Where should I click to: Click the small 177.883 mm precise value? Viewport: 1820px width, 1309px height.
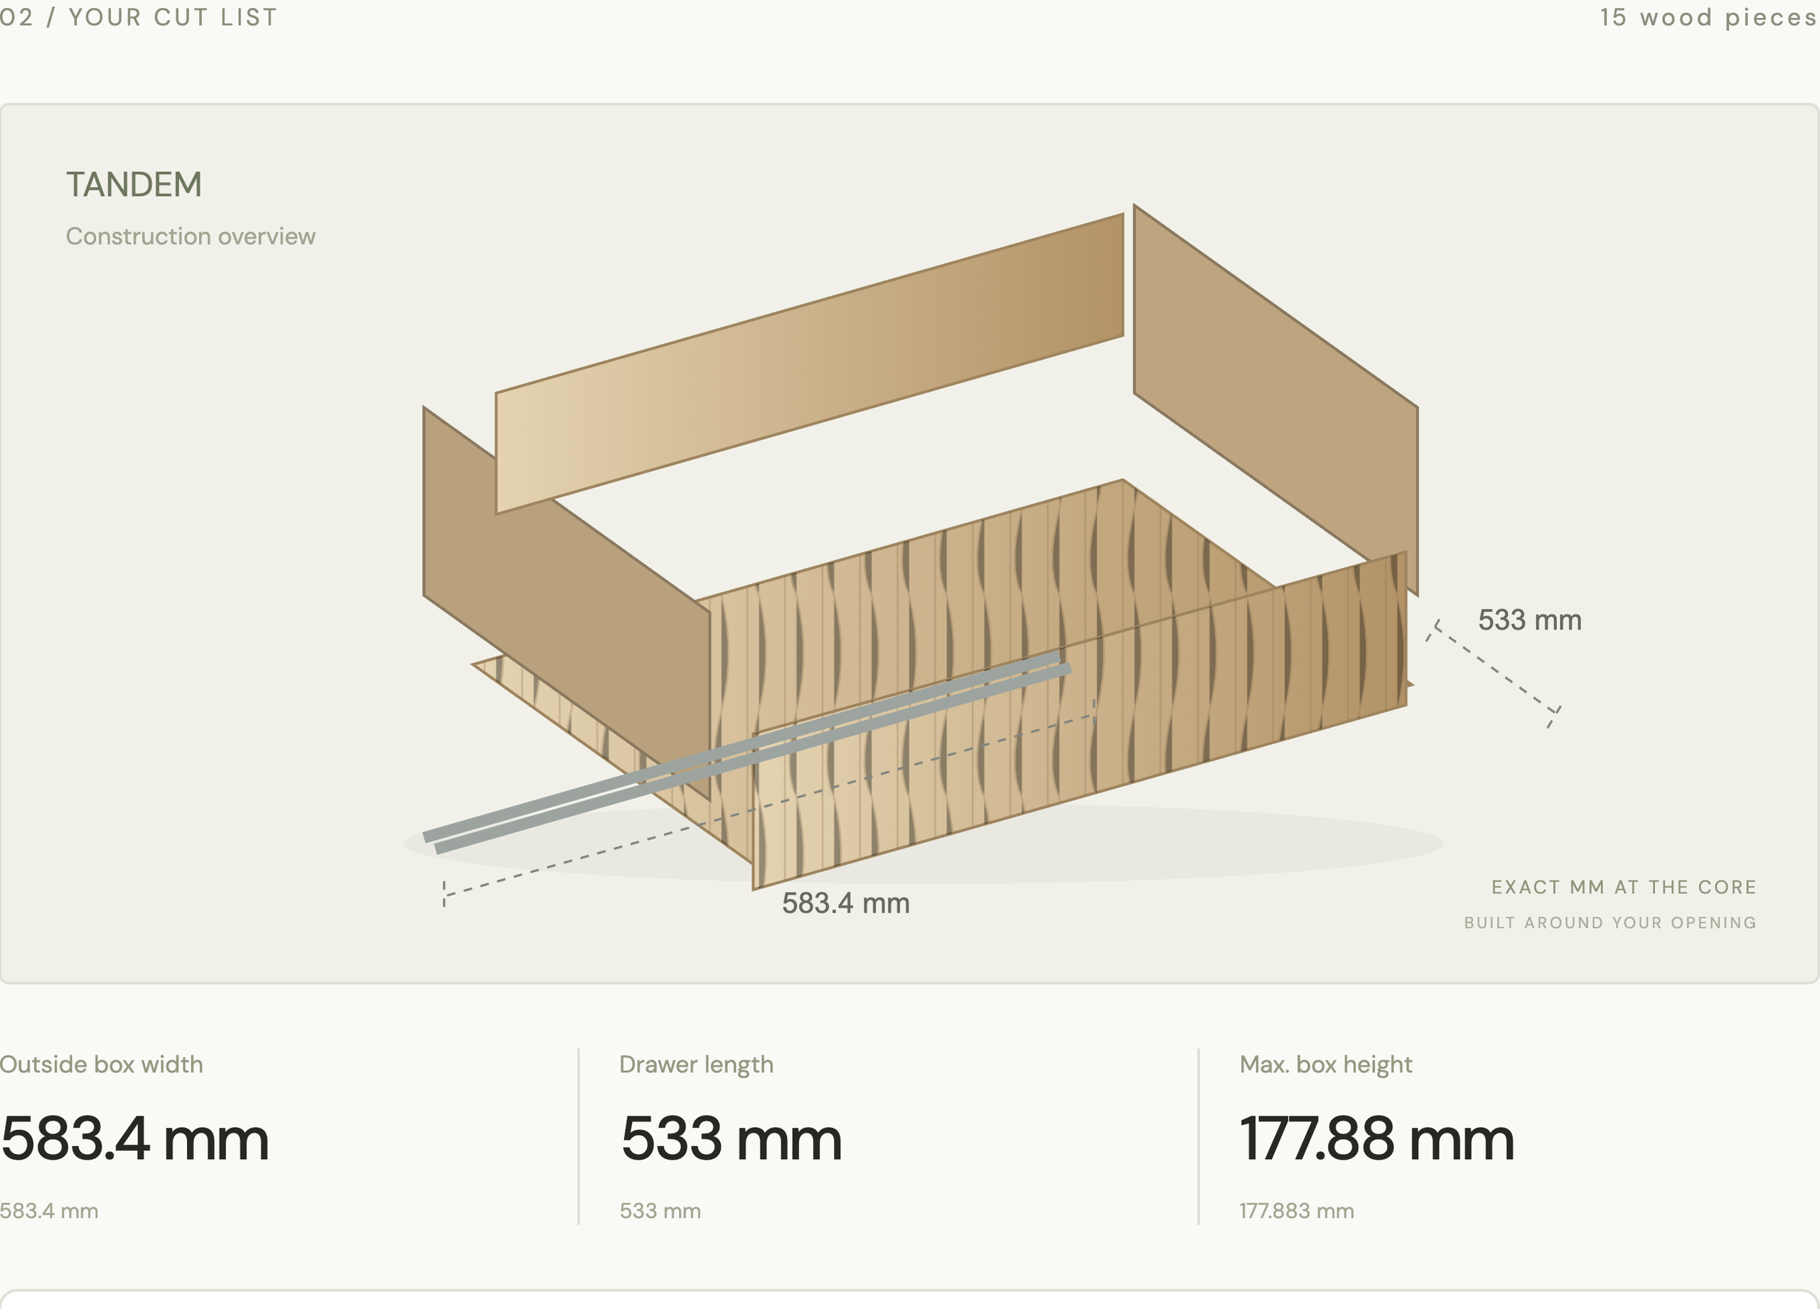click(1297, 1211)
